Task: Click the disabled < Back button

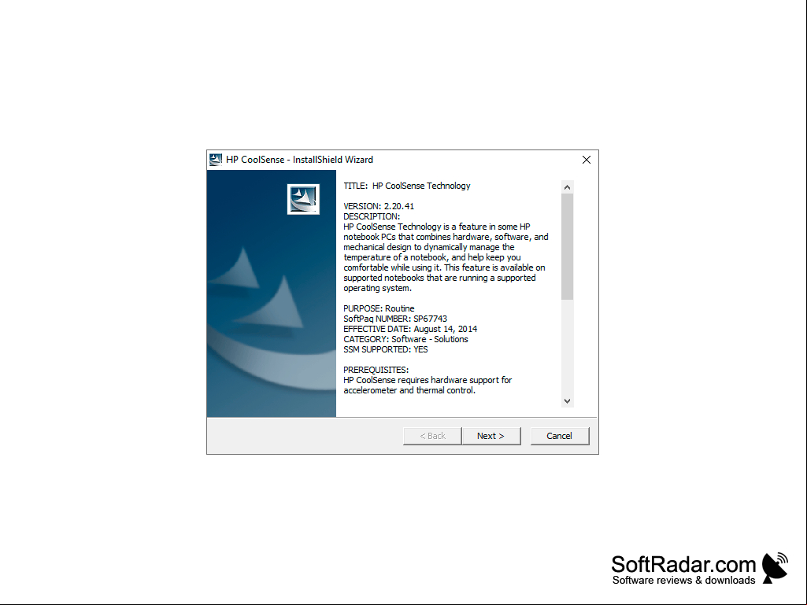Action: pos(432,436)
